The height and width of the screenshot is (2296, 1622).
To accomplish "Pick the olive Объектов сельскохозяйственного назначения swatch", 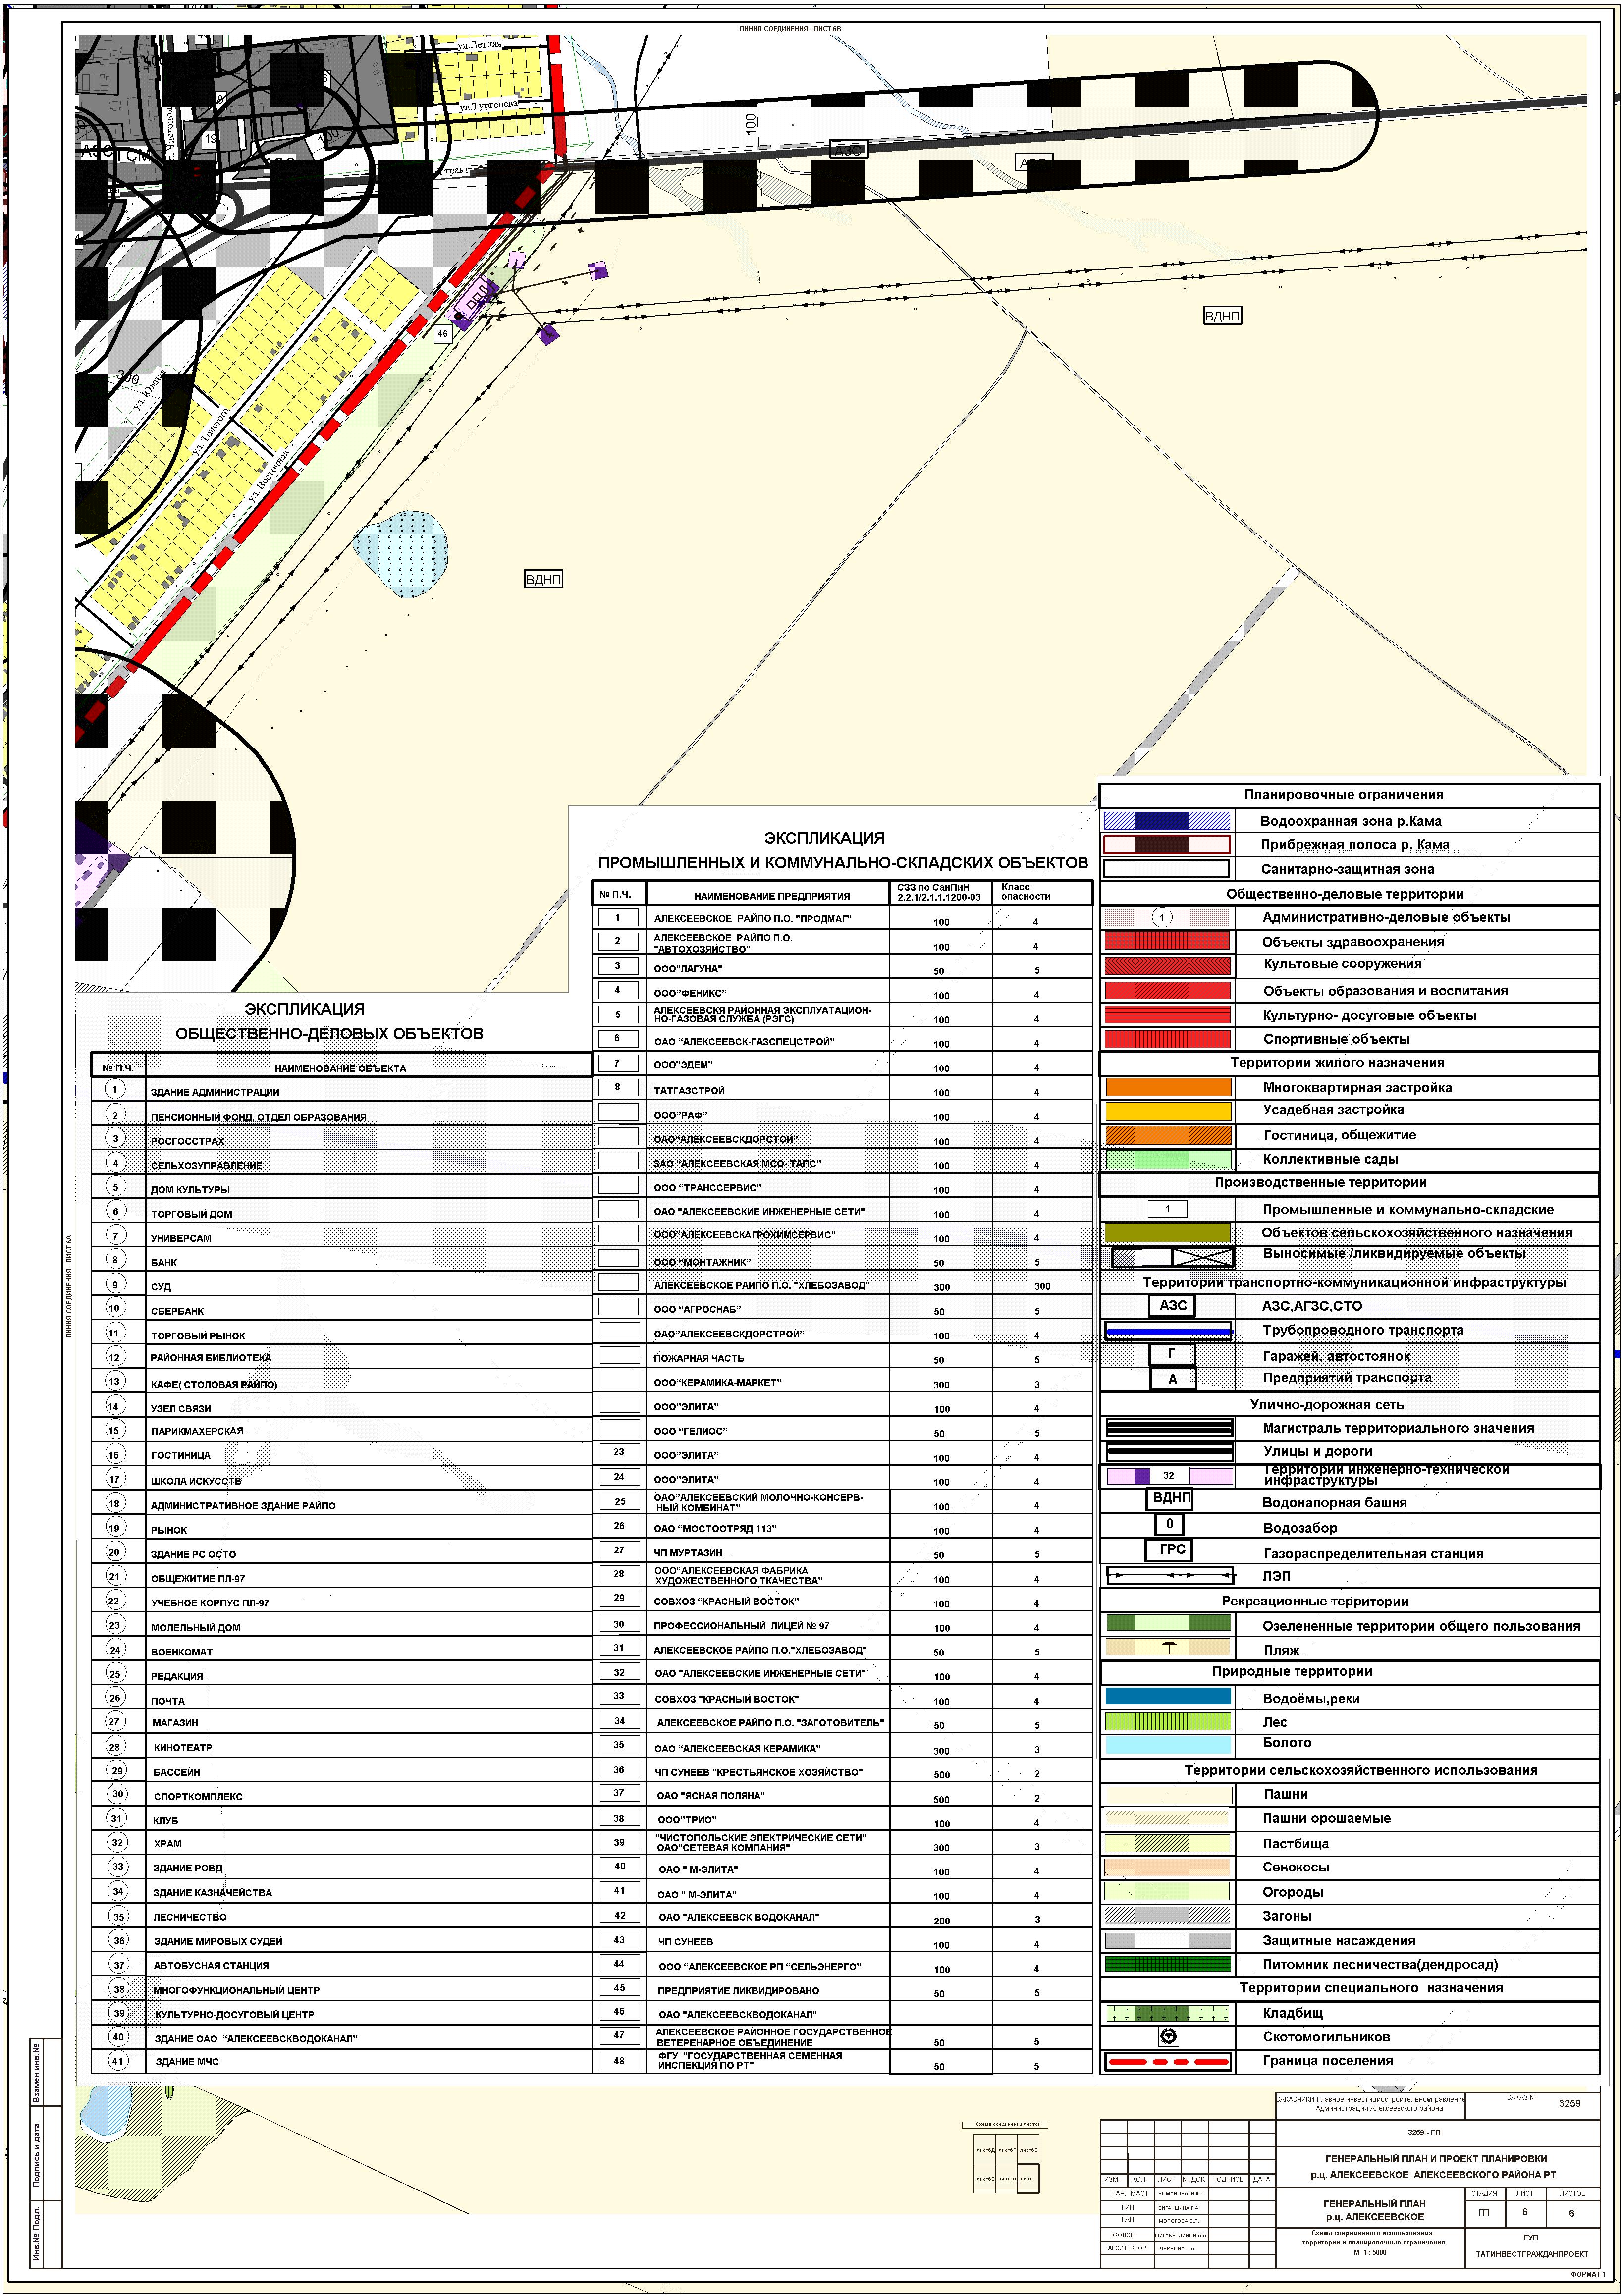I will [1168, 1233].
